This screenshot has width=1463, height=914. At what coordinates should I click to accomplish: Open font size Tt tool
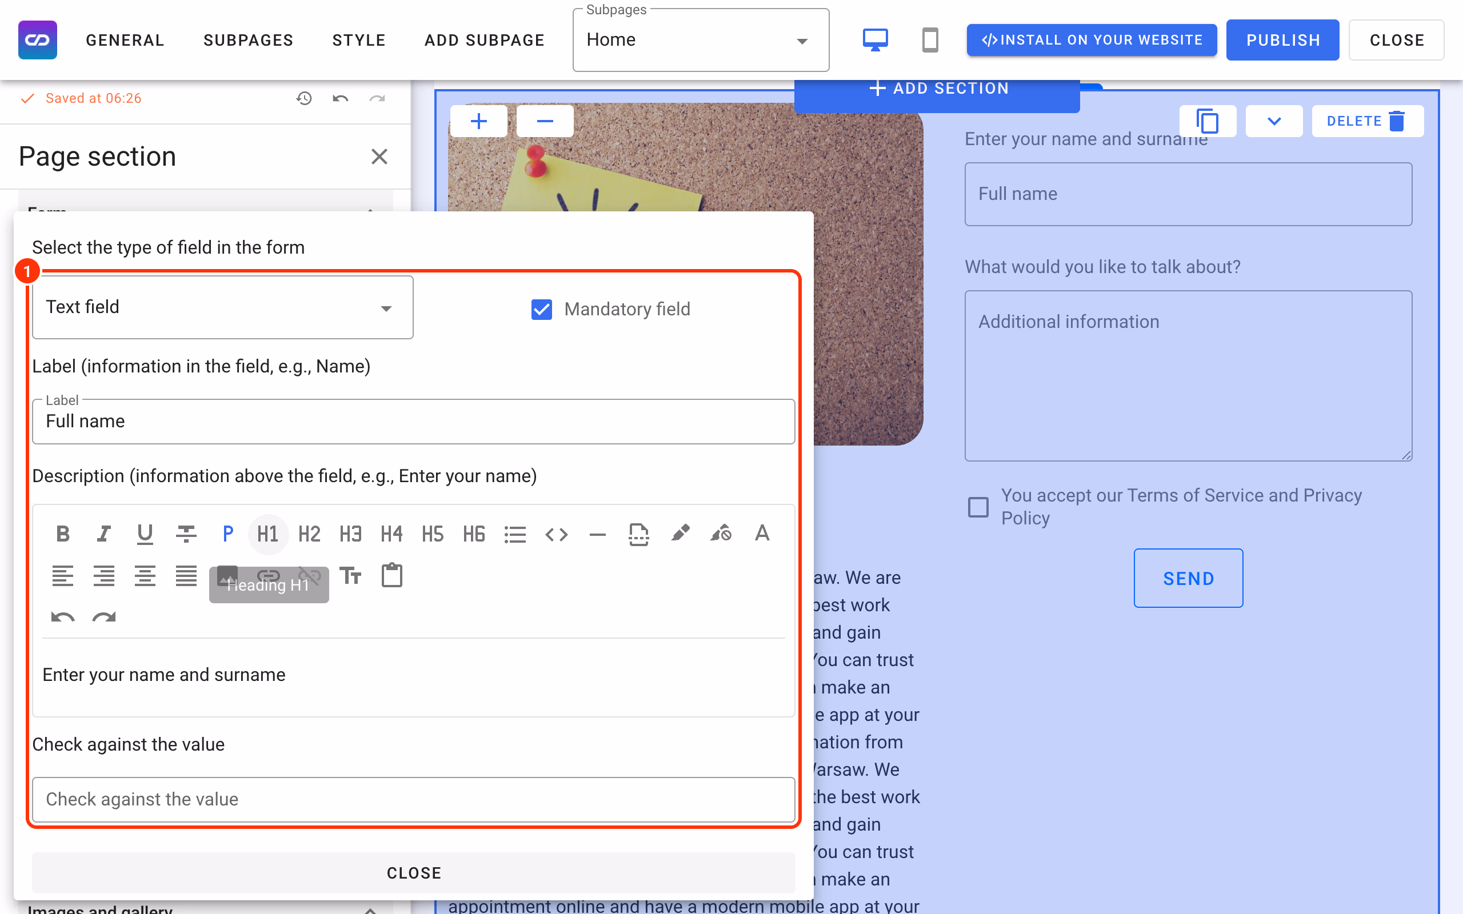[x=351, y=575]
